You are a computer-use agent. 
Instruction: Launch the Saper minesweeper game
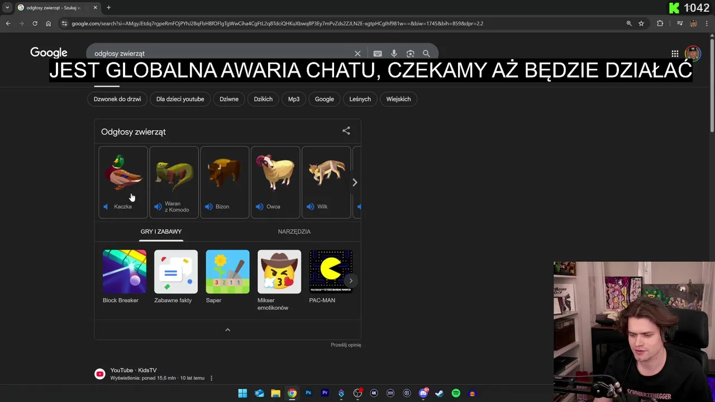[227, 277]
